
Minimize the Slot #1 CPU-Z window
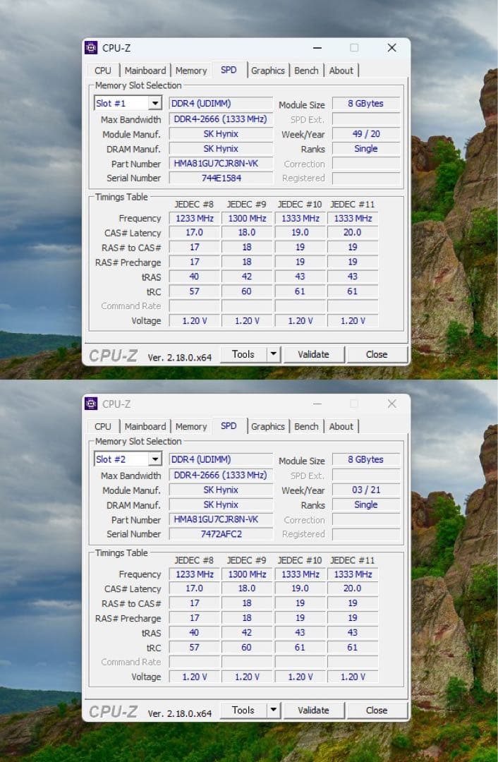click(317, 48)
